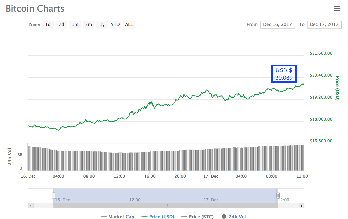Toggle Price (BTC) series in legend
Image resolution: width=348 pixels, height=219 pixels.
(x=197, y=217)
